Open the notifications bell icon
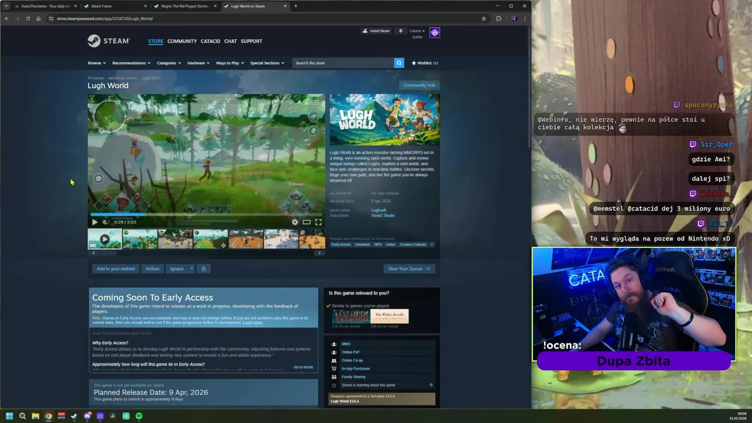Image resolution: width=752 pixels, height=423 pixels. (401, 31)
